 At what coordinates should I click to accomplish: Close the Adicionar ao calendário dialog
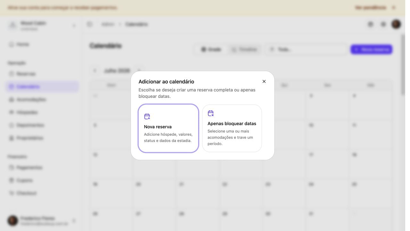[x=264, y=81]
